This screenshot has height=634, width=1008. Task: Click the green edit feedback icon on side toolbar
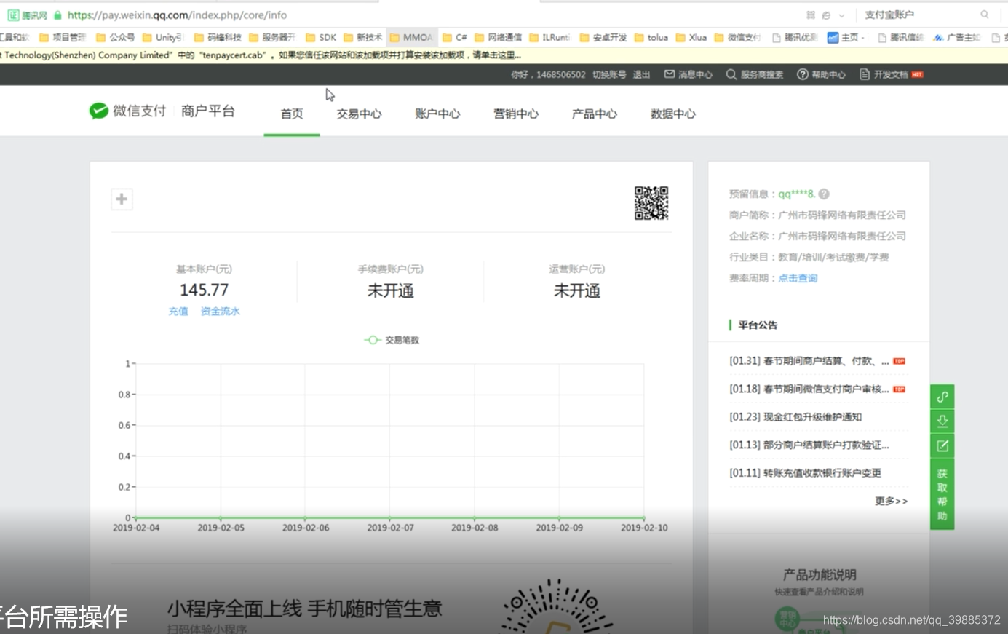click(x=942, y=445)
